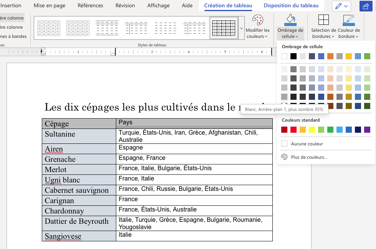Open the Sélection de bordures dropdown
Image resolution: width=376 pixels, height=249 pixels.
pos(323,33)
